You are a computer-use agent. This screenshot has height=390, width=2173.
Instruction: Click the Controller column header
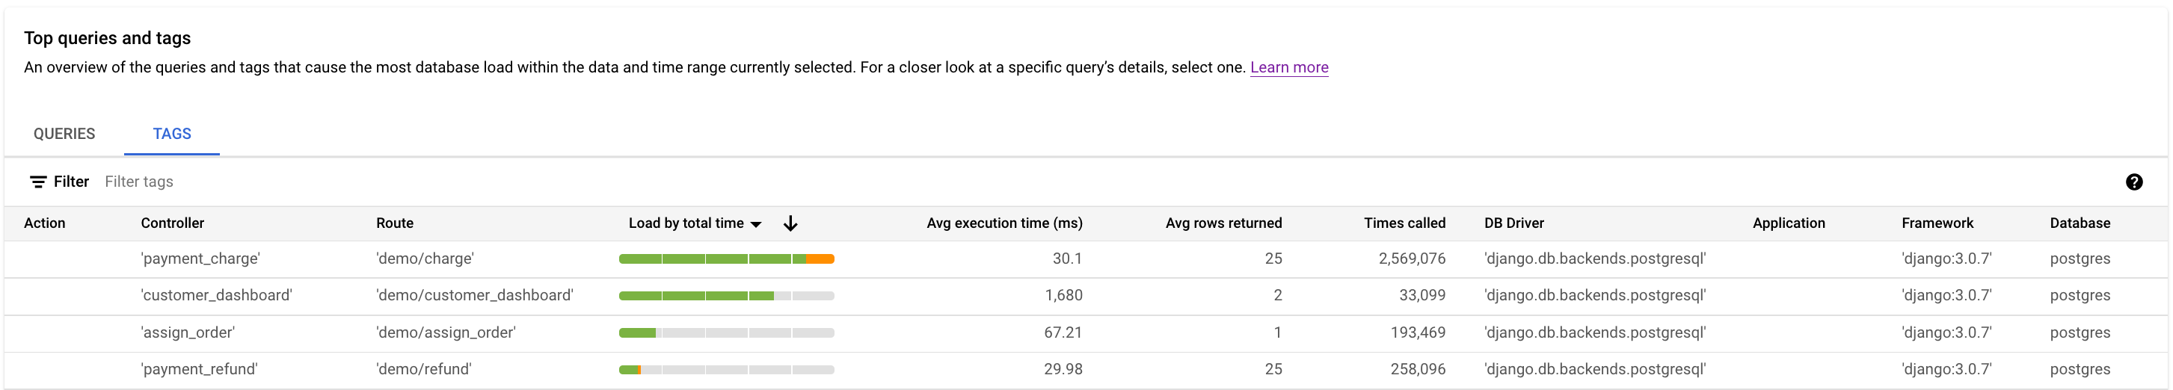click(172, 223)
